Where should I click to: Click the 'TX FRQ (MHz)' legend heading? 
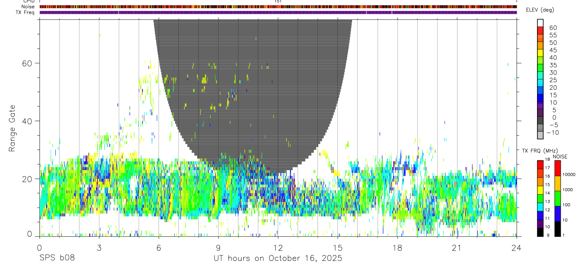[539, 150]
